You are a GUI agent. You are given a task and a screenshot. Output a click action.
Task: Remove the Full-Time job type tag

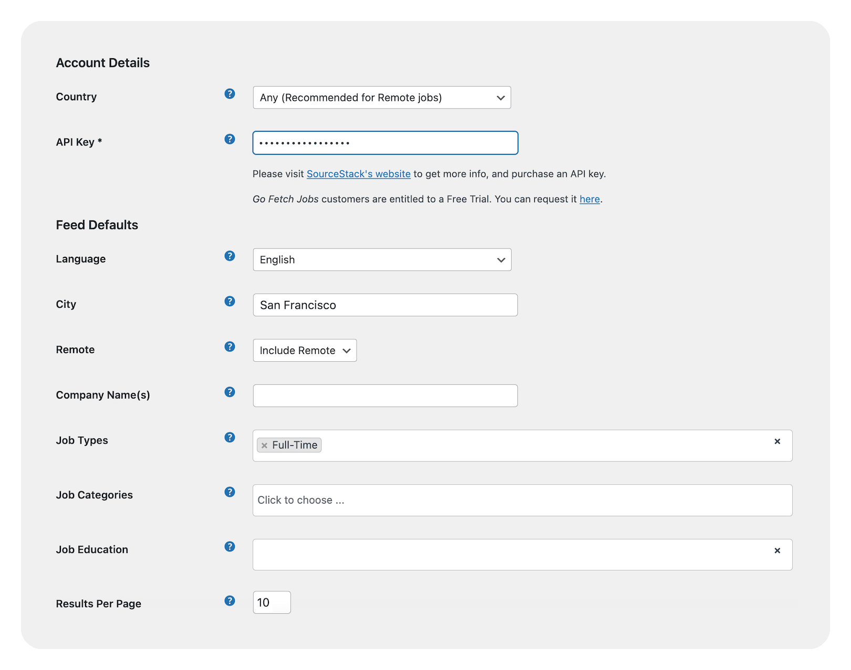pyautogui.click(x=264, y=445)
